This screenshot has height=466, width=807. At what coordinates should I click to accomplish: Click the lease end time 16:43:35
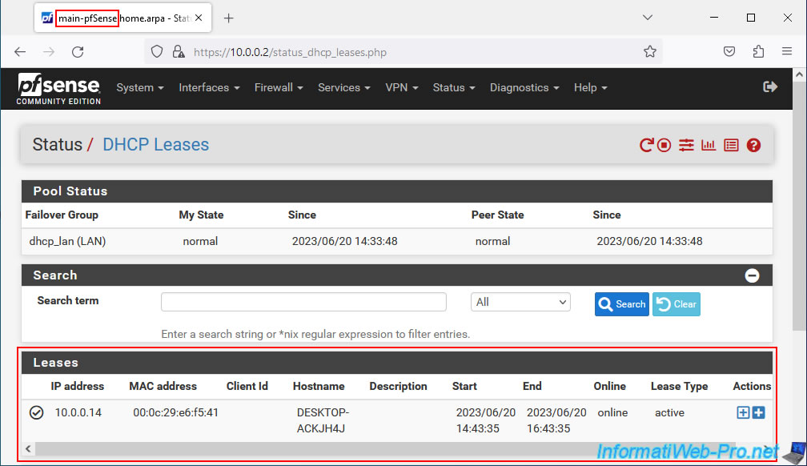[x=548, y=428]
